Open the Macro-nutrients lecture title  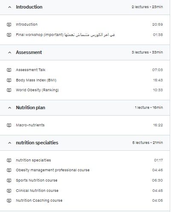click(30, 125)
